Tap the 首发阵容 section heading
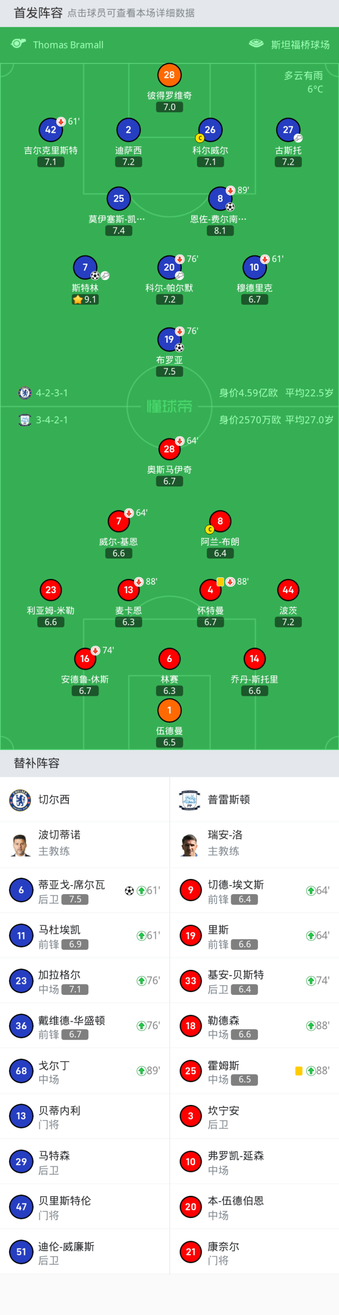Screen dimensions: 339x1315 pos(38,13)
